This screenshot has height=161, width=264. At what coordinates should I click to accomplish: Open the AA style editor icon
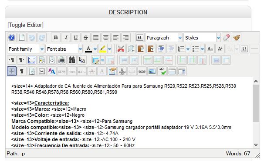pyautogui.click(x=52, y=71)
